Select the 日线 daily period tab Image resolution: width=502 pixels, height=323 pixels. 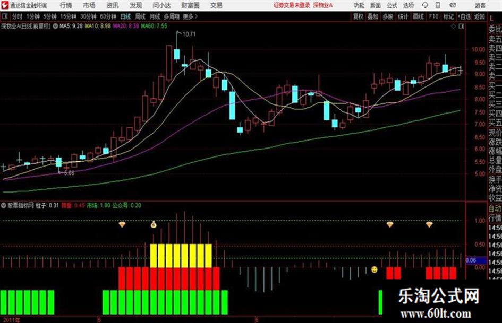125,16
